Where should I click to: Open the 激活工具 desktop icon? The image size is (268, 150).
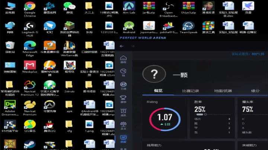tap(208, 27)
